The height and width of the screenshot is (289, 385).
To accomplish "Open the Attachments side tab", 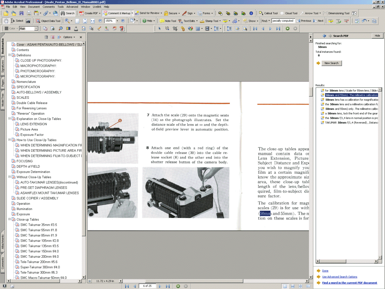I will pos(3,242).
